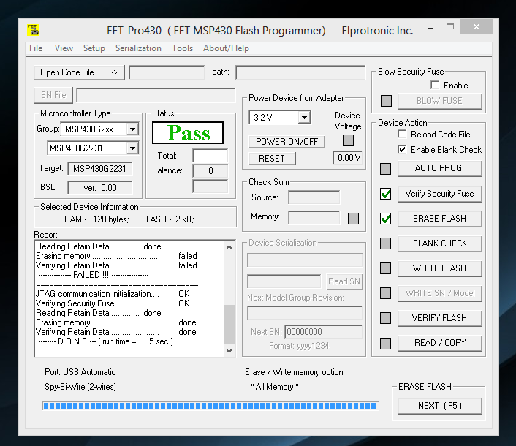
Task: Click the Read SN button
Action: [344, 281]
